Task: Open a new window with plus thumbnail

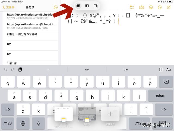Action: click(x=110, y=114)
